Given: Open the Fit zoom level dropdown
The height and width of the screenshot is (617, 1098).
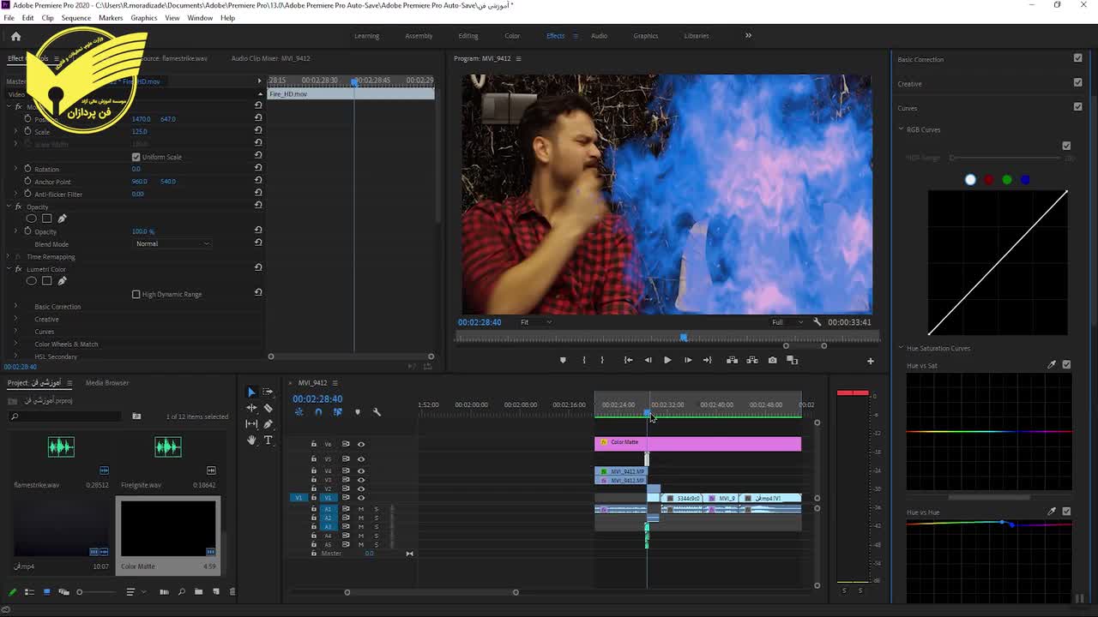Looking at the screenshot, I should tap(535, 322).
